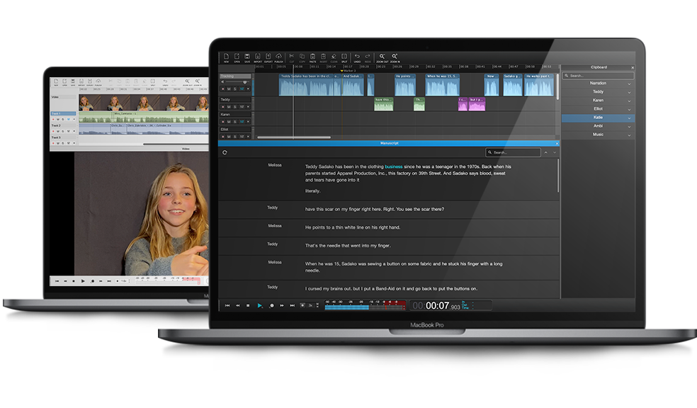
Task: Click the Manuscript refresh icon
Action: click(x=225, y=152)
